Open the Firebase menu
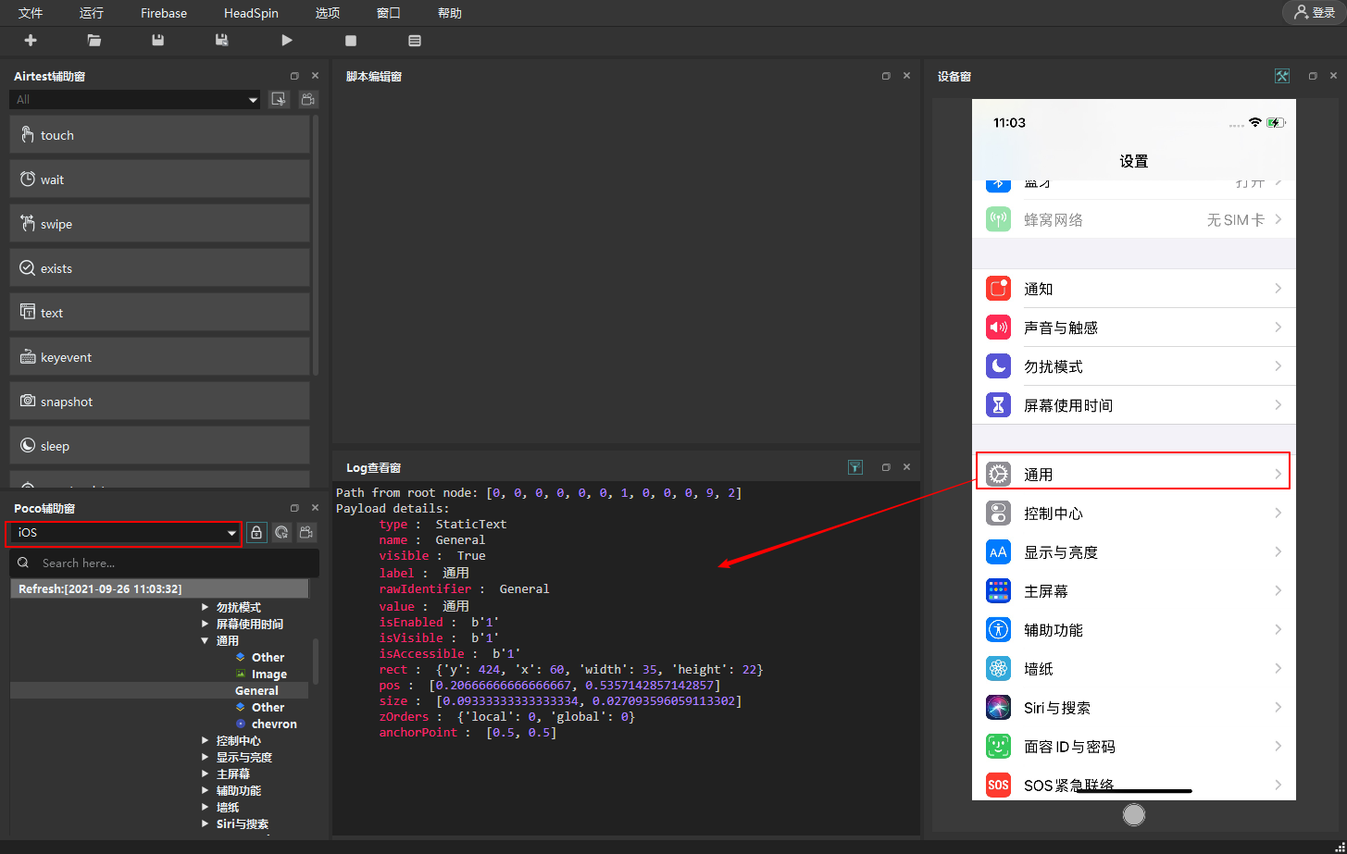Viewport: 1347px width, 854px height. coord(164,13)
